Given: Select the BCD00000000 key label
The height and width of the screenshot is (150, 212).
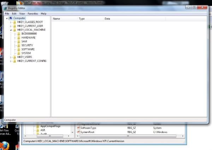Looking at the screenshot, I should [29, 34].
